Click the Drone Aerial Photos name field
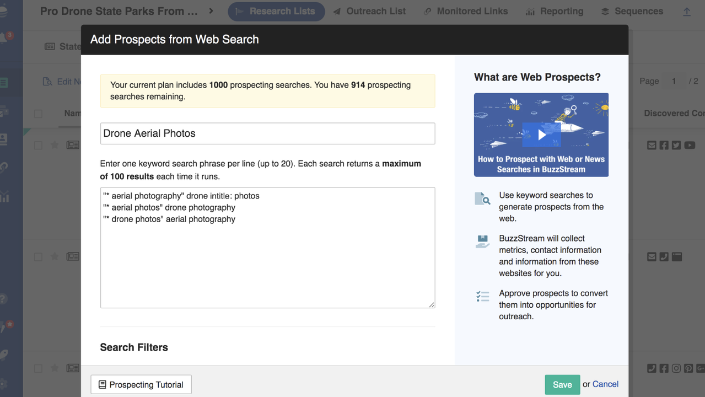The image size is (705, 397). tap(267, 133)
